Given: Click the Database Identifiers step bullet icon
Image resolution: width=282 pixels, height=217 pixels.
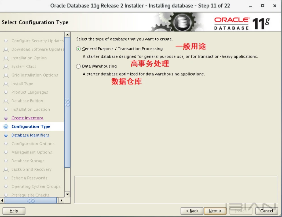Looking at the screenshot, I should [x=6, y=135].
